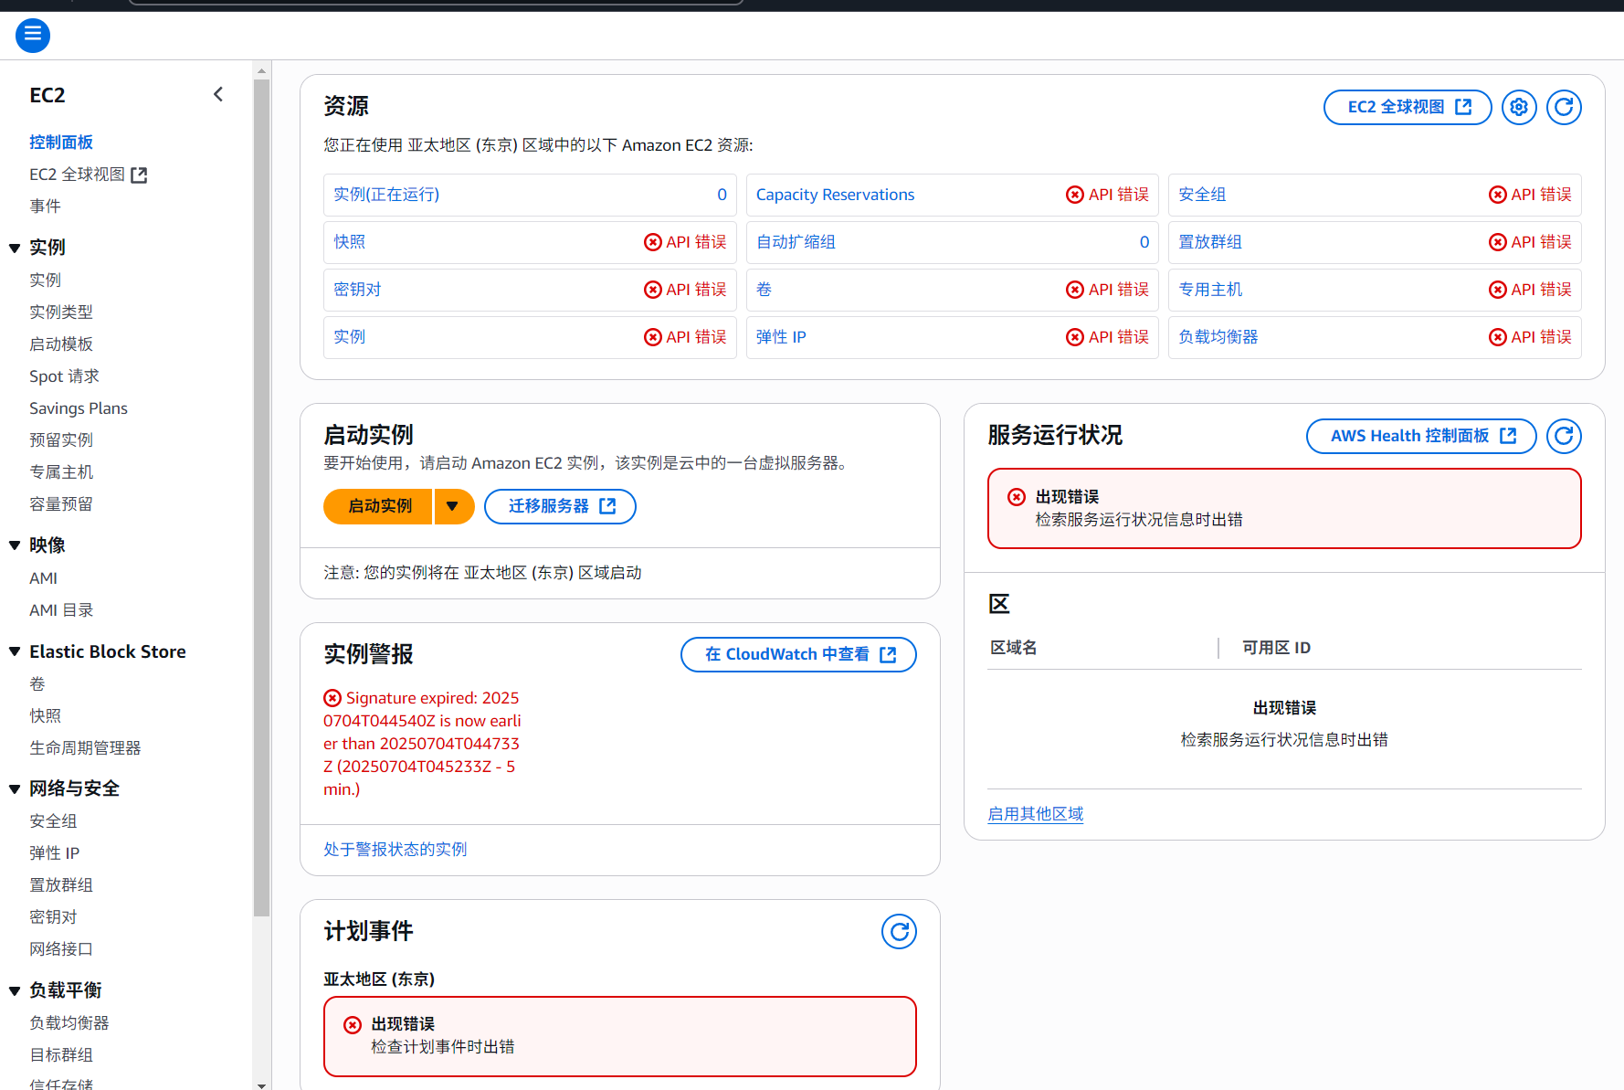This screenshot has height=1090, width=1624.
Task: Click 在 CloudWatch 中查看 button
Action: (798, 654)
